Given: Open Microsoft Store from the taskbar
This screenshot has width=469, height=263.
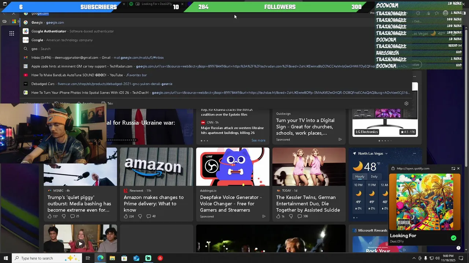Looking at the screenshot, I should (x=124, y=258).
